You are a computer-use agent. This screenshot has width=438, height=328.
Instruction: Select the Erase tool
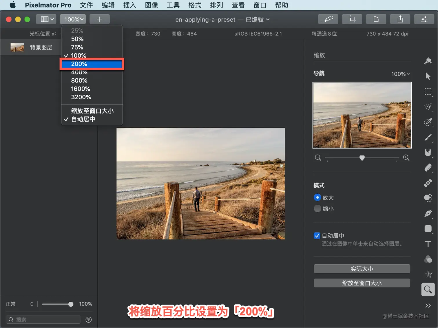pyautogui.click(x=428, y=168)
